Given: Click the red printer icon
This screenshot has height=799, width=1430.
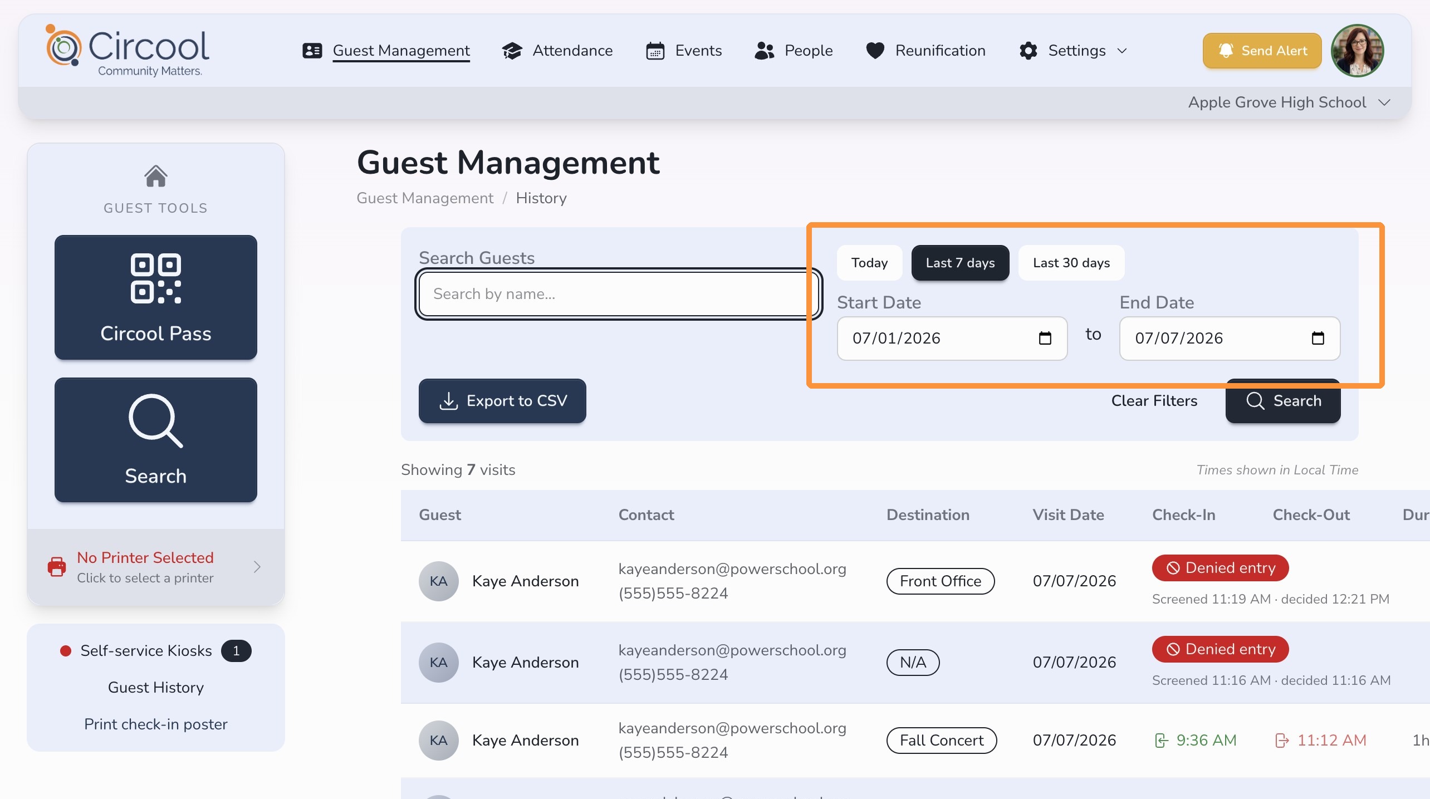Looking at the screenshot, I should (57, 567).
